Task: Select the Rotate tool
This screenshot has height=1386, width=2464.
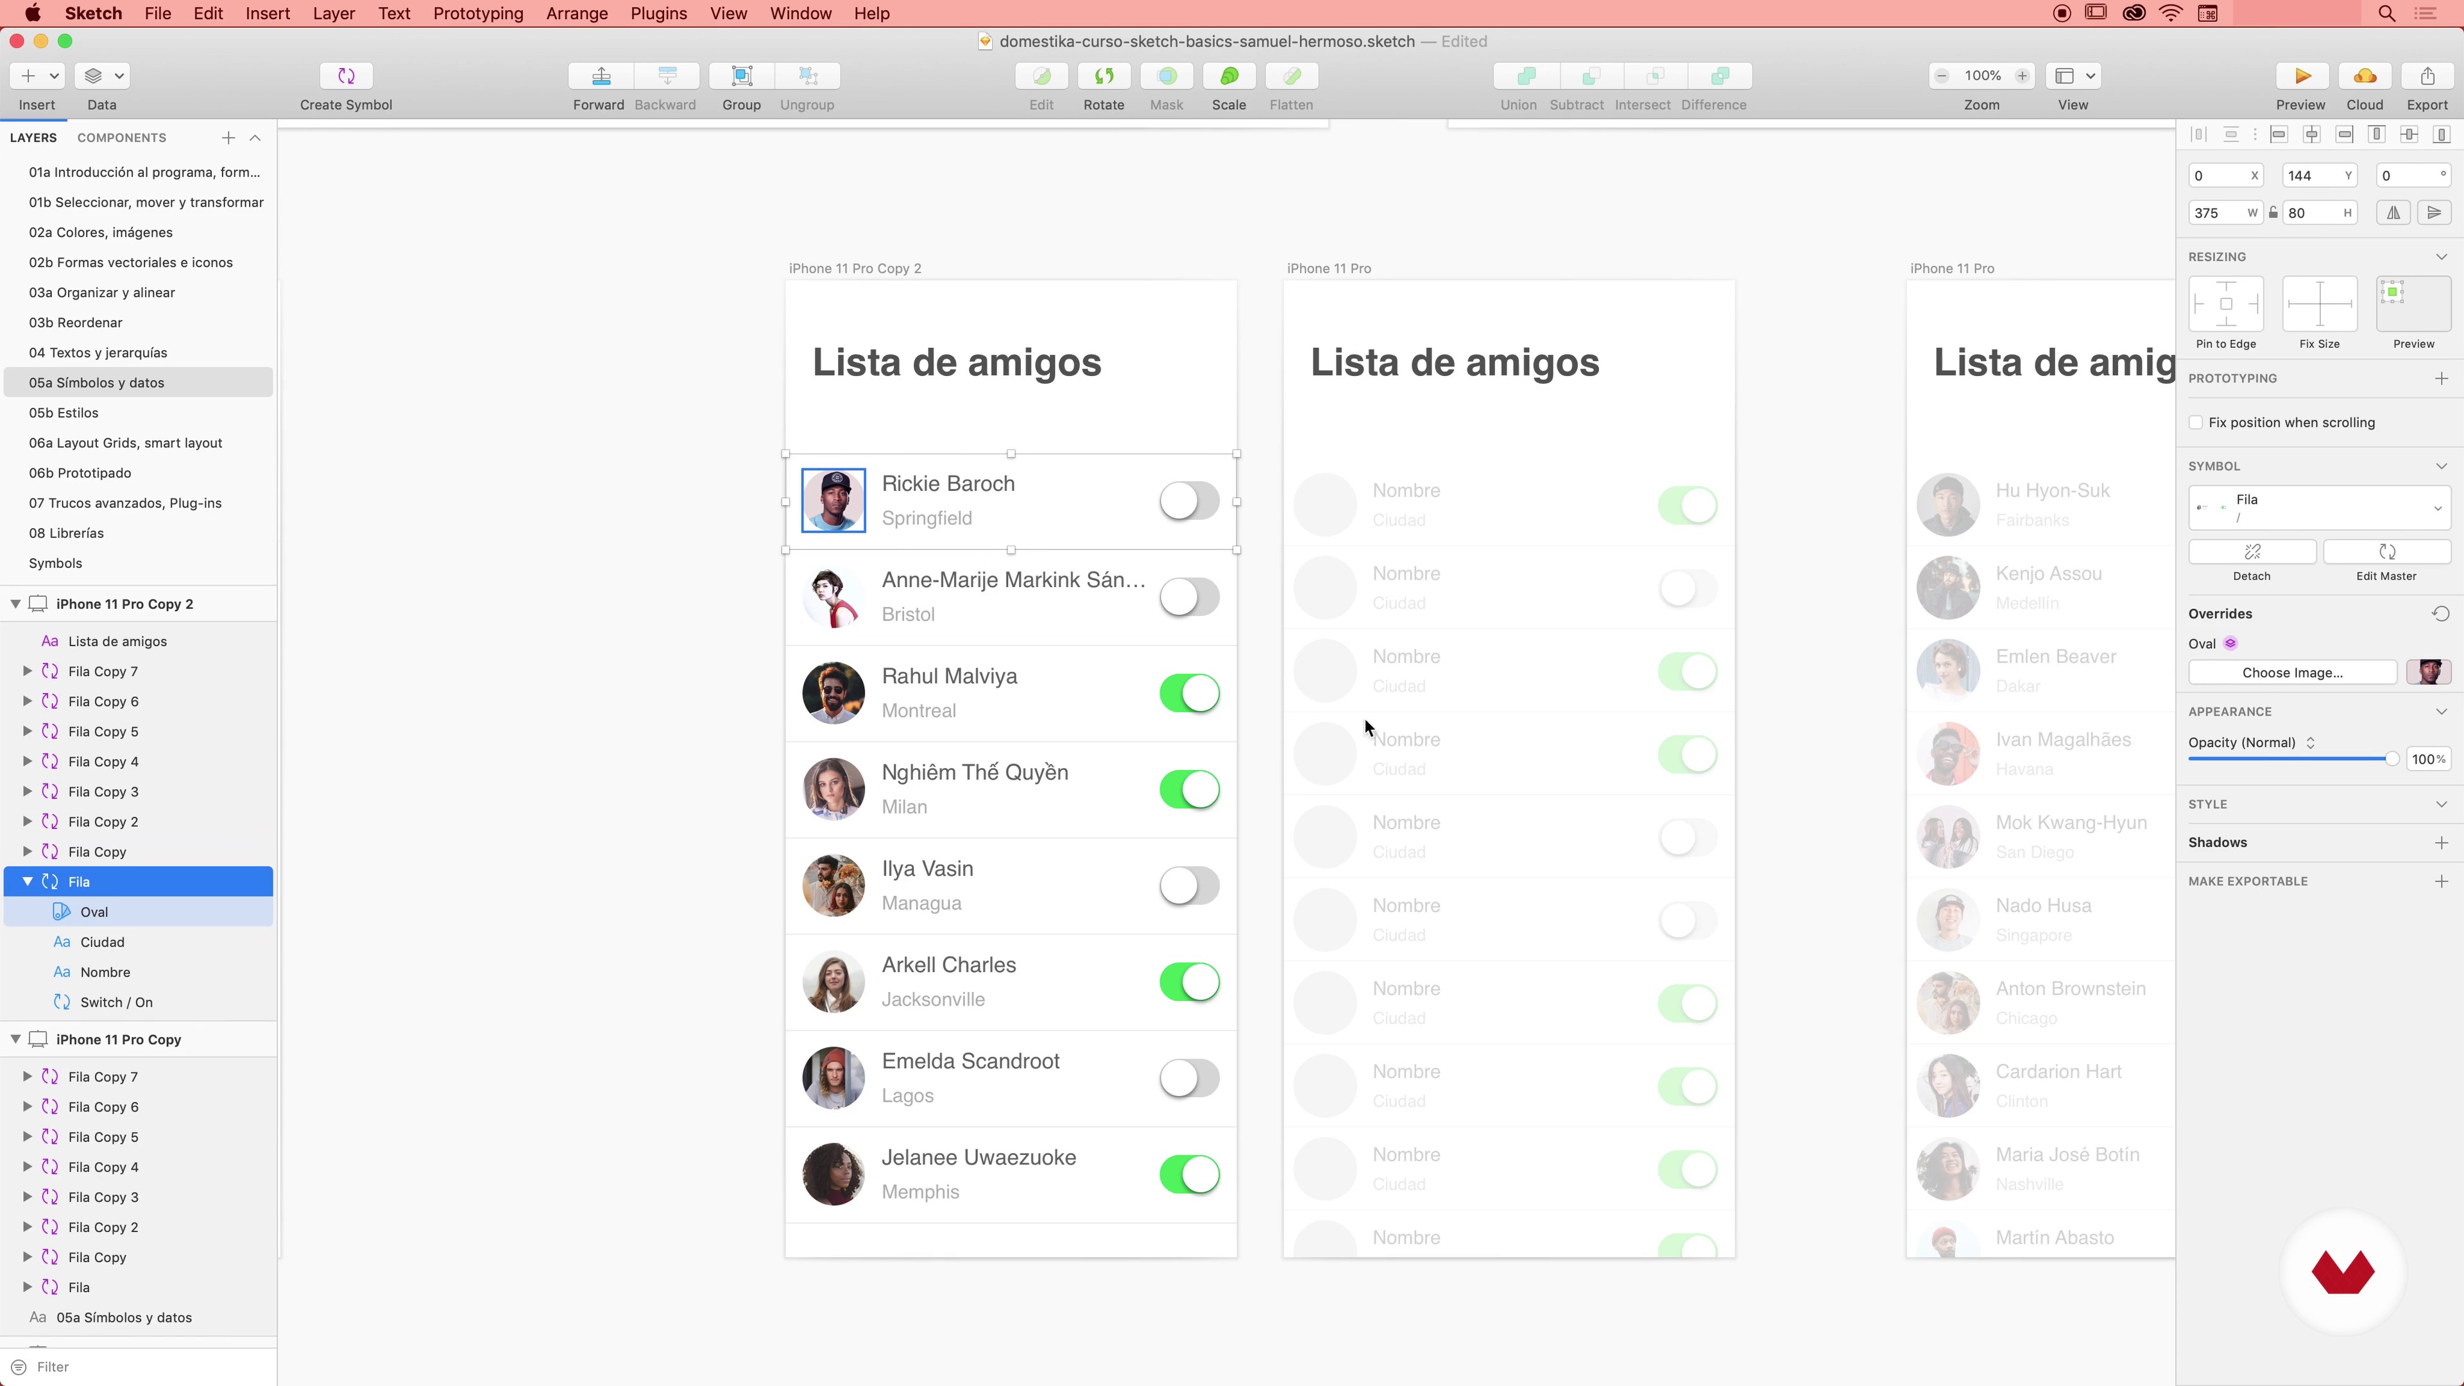Action: pos(1104,76)
